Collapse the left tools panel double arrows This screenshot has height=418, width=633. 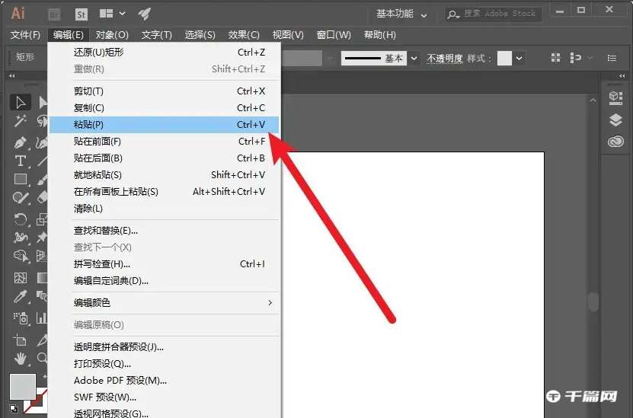[x=12, y=75]
